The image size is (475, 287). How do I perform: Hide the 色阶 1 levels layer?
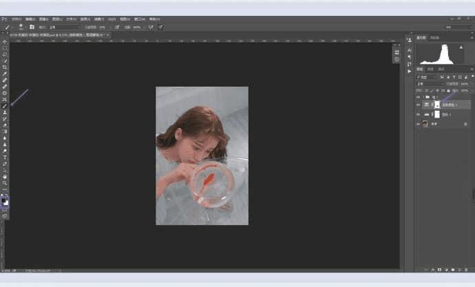point(418,114)
